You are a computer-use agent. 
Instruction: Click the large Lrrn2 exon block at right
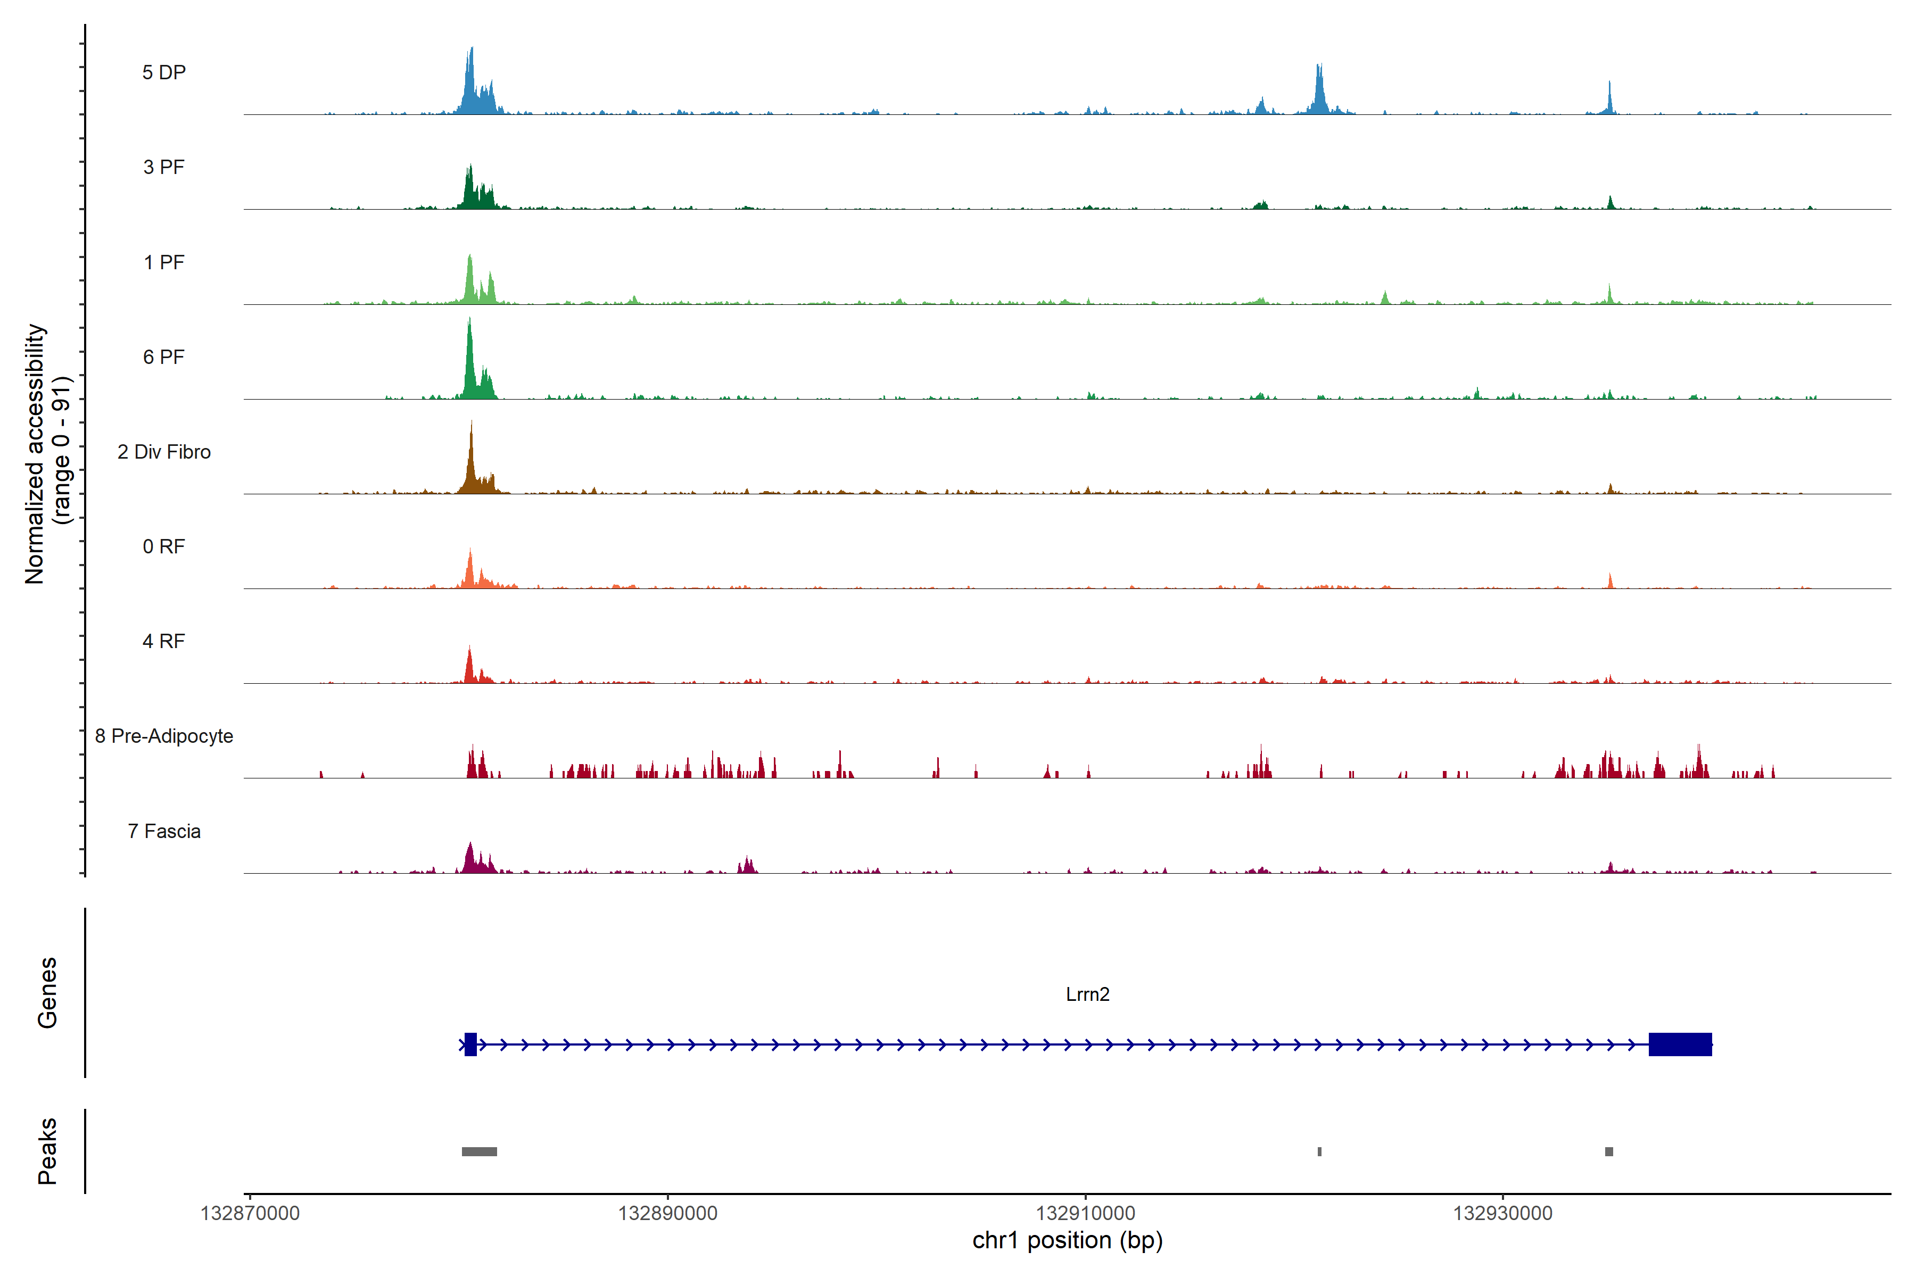[x=1680, y=1044]
